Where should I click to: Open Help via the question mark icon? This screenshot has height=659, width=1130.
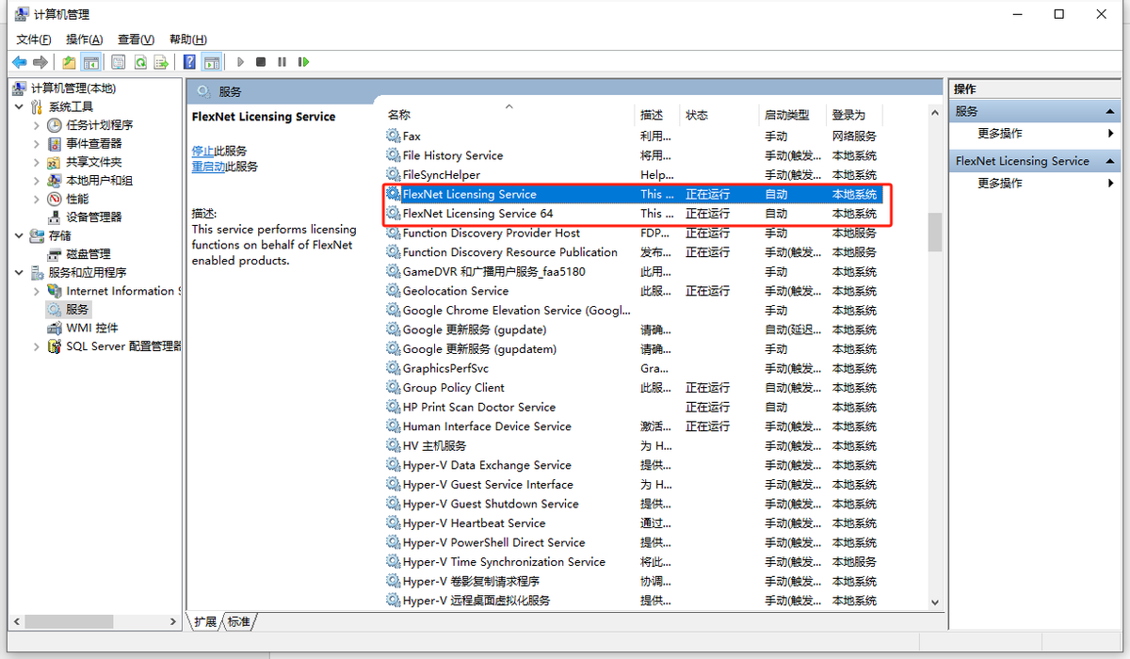coord(189,62)
